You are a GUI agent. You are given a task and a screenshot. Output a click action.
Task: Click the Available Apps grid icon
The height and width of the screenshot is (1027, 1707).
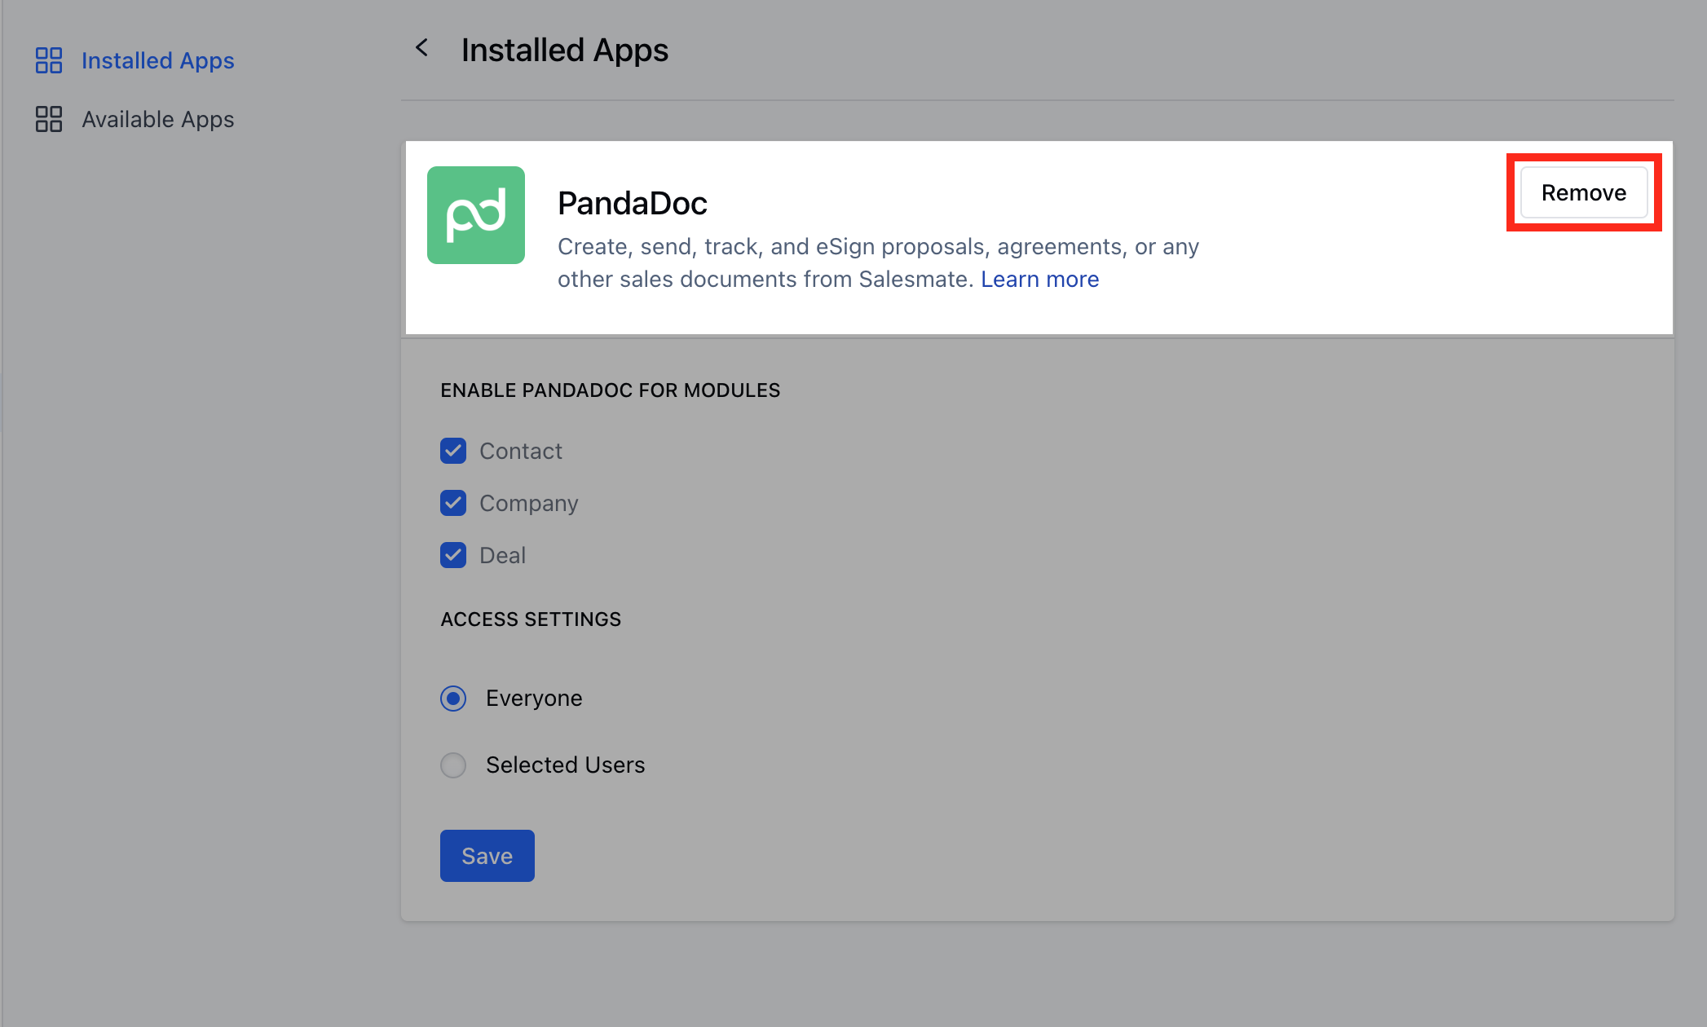49,119
